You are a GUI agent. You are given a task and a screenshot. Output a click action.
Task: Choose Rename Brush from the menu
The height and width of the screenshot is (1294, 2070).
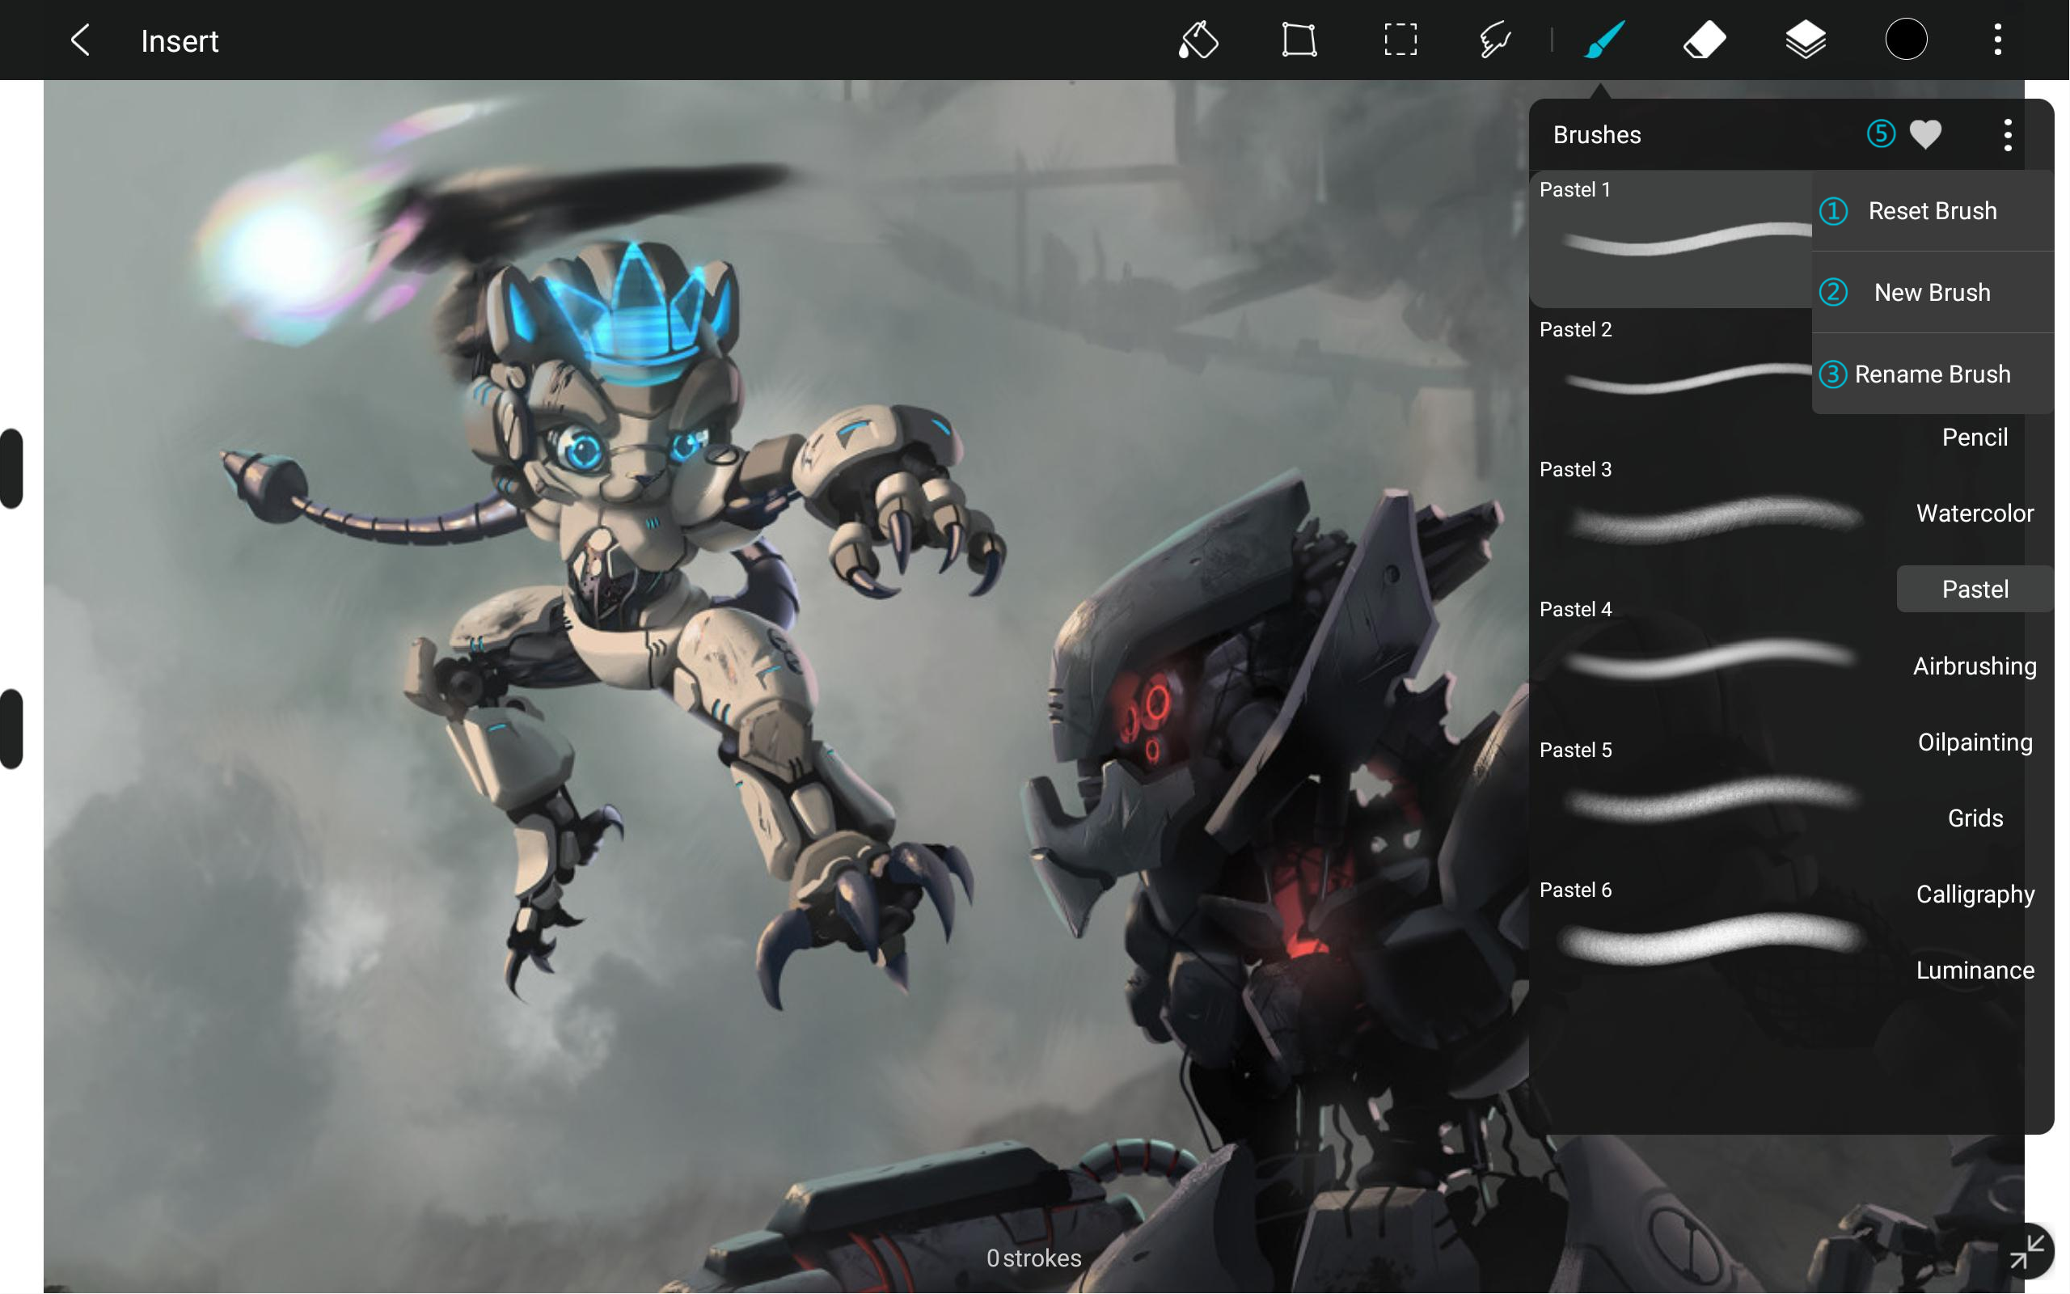pos(1932,374)
